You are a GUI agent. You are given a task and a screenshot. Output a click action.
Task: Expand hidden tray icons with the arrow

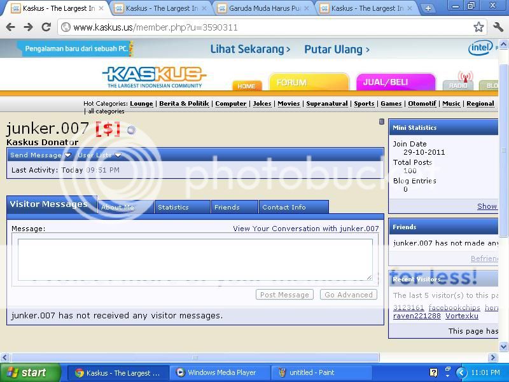[x=461, y=372]
